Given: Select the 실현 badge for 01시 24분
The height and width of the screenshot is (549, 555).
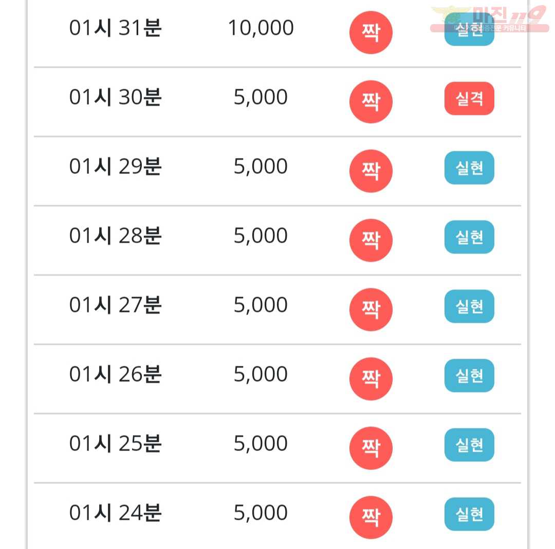Looking at the screenshot, I should click(x=469, y=514).
